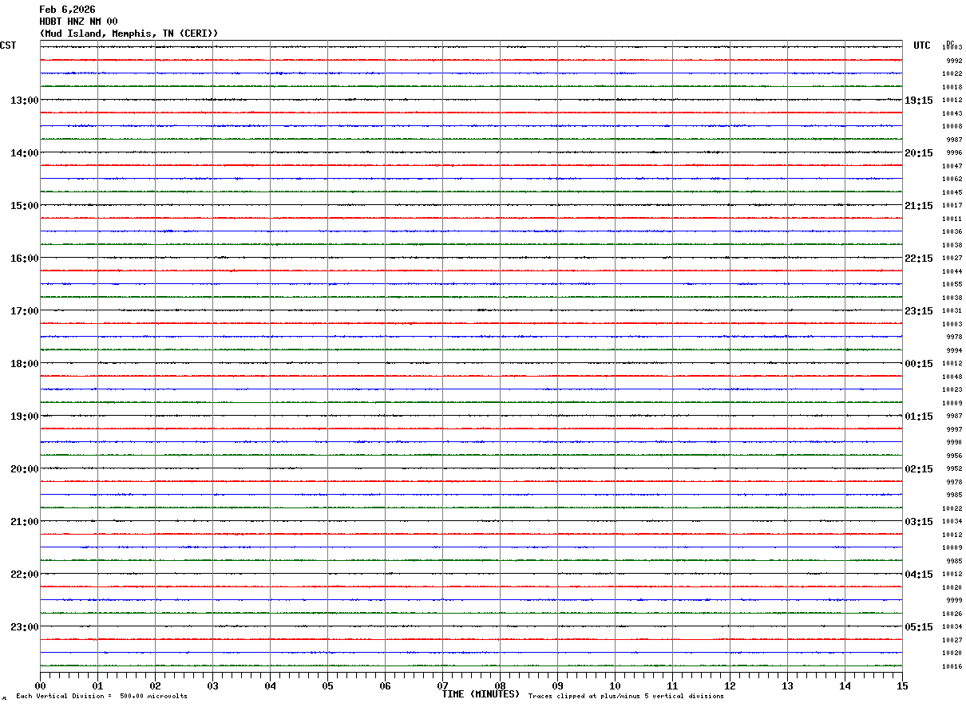Select the 18:00 CST time label

point(25,364)
